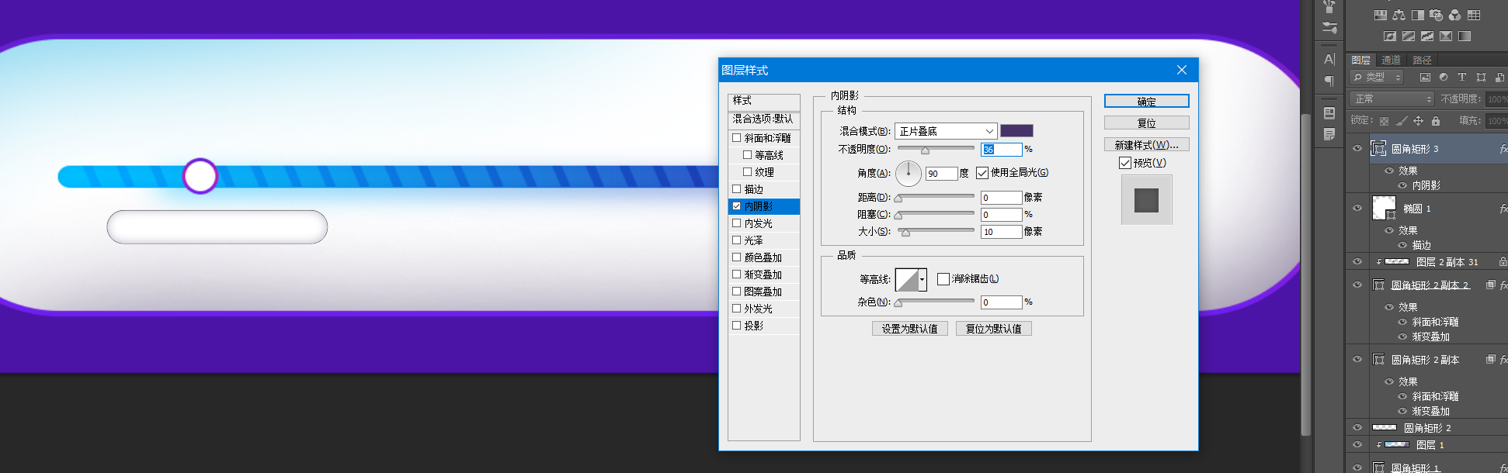Click the Color Balance scales icon
Screen dimensions: 1508x473
(x=1399, y=15)
